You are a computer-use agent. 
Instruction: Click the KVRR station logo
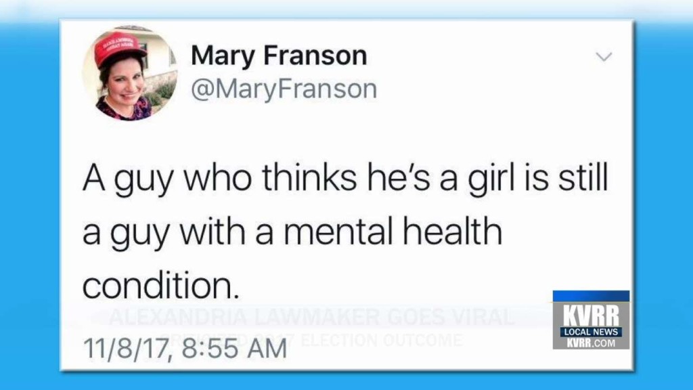591,320
